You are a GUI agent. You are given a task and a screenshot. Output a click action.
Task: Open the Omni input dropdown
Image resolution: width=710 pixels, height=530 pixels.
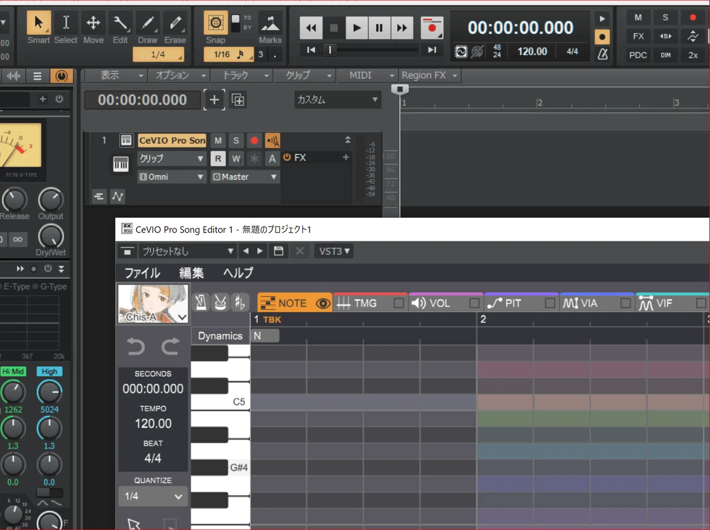click(172, 177)
